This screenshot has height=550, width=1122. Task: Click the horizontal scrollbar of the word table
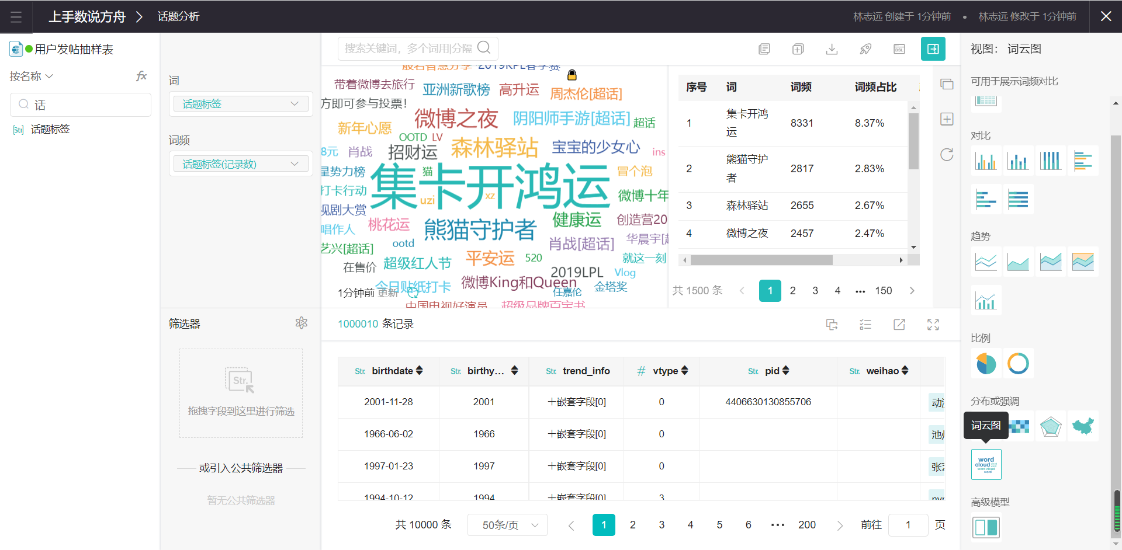coord(761,260)
